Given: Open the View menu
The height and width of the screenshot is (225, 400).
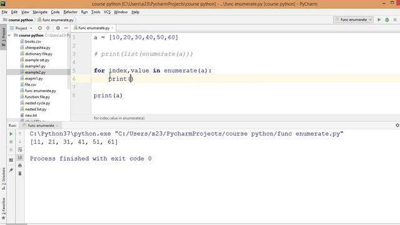Looking at the screenshot, I should 25,12.
